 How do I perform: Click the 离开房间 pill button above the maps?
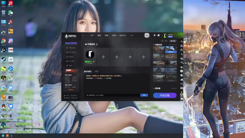(x=173, y=41)
